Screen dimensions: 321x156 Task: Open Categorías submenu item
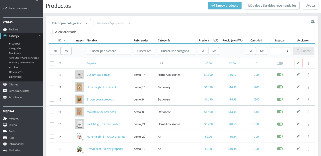tap(15, 48)
